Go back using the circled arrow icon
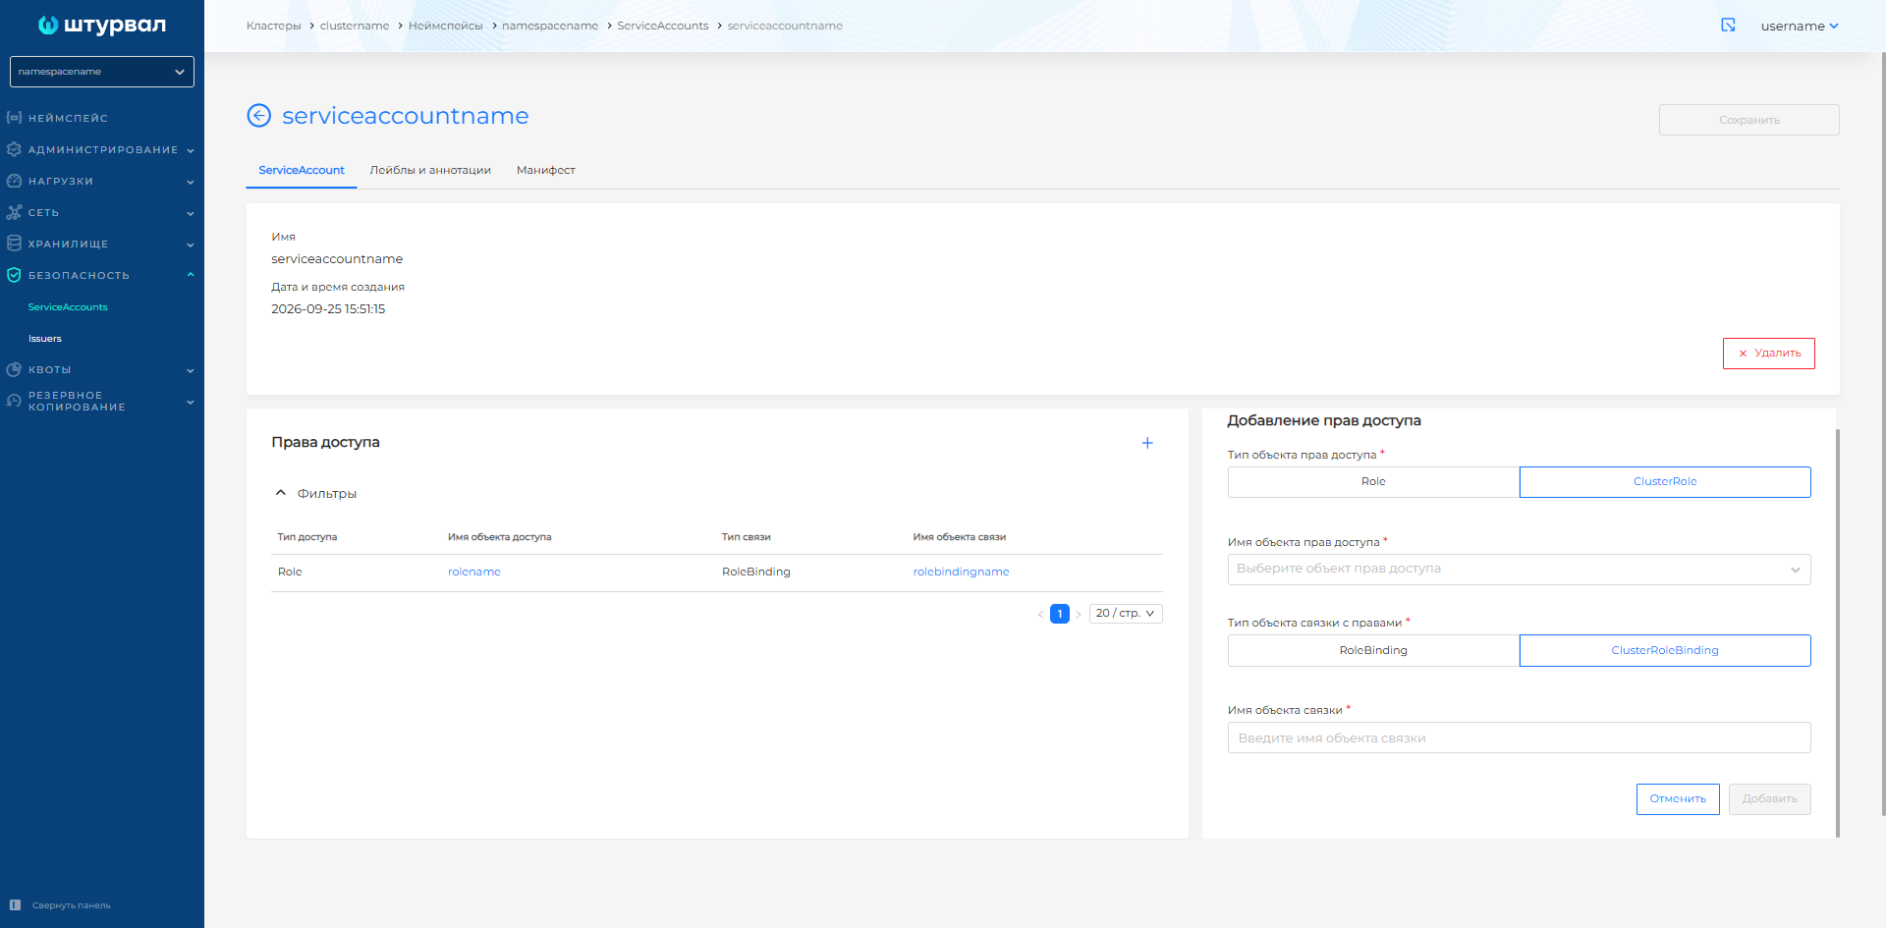The height and width of the screenshot is (928, 1886). (x=258, y=116)
